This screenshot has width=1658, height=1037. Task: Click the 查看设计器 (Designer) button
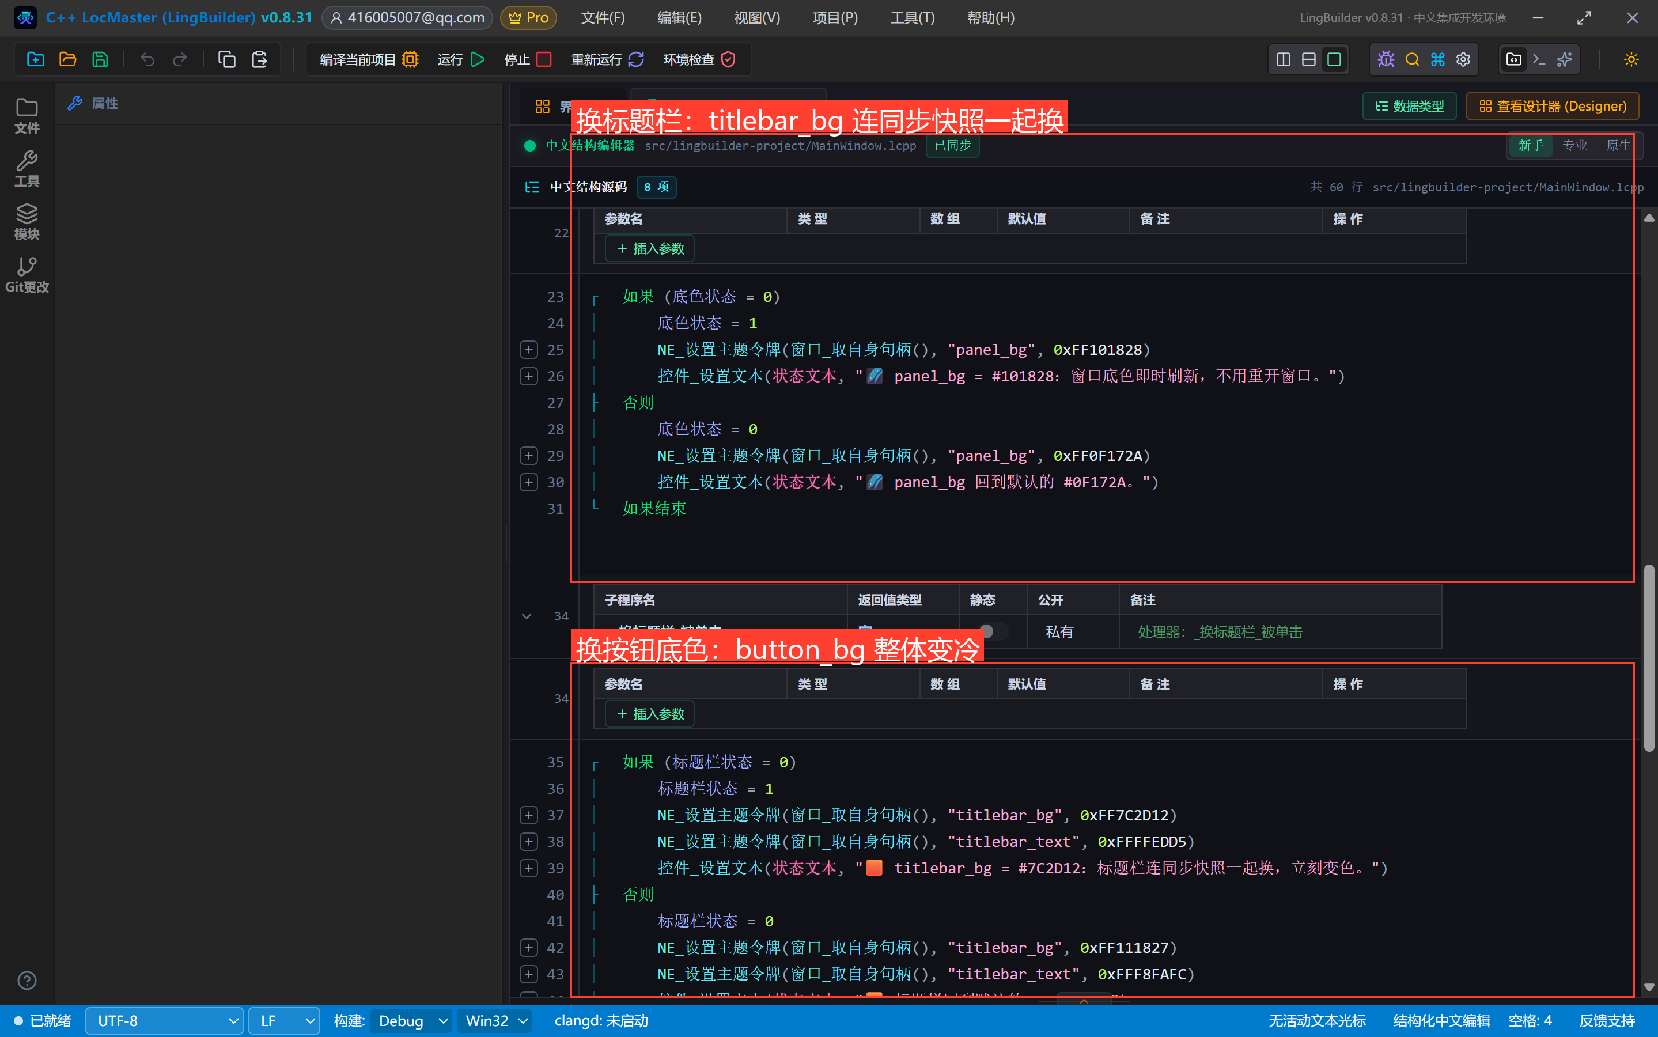pyautogui.click(x=1553, y=107)
